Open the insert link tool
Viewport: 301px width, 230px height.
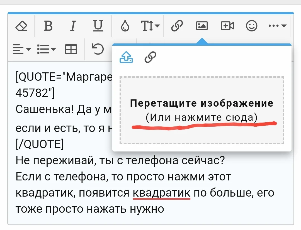click(176, 26)
